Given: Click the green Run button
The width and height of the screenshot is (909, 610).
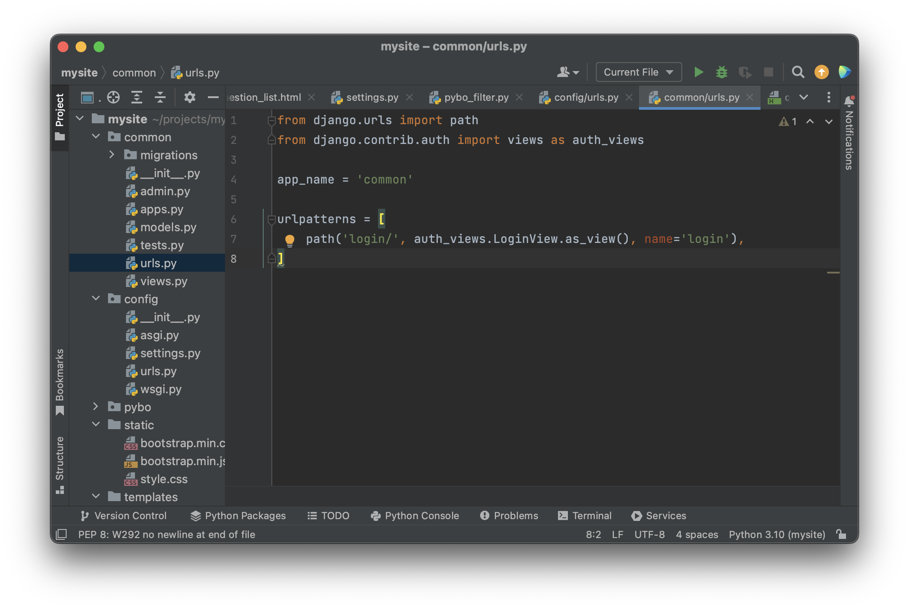Looking at the screenshot, I should coord(698,72).
